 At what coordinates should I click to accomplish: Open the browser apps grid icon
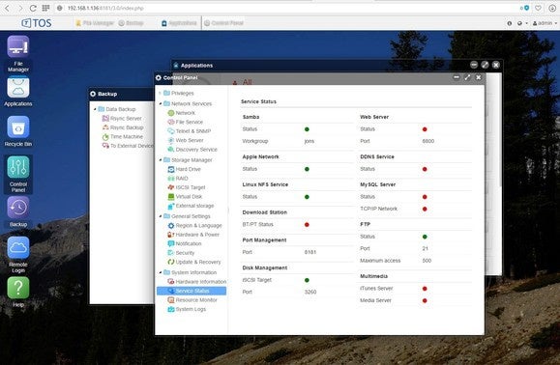pos(45,8)
